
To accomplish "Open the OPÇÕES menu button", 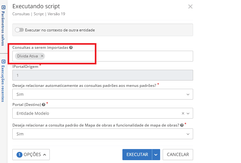I will tap(31, 154).
